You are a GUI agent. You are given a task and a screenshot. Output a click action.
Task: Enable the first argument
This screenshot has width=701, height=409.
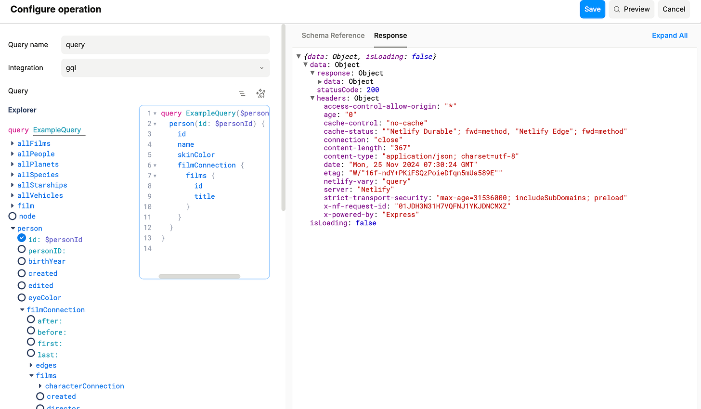click(x=31, y=342)
